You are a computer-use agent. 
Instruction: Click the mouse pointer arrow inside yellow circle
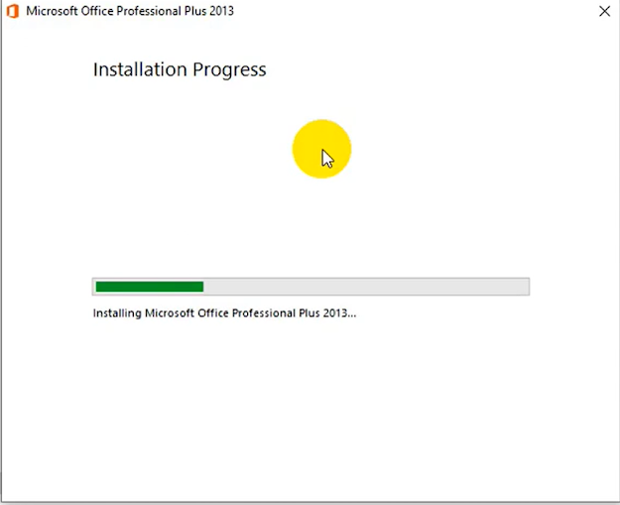[x=327, y=158]
